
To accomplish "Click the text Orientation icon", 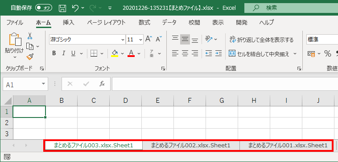I will (208, 39).
